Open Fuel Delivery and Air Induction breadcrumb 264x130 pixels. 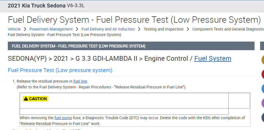pyautogui.click(x=108, y=29)
